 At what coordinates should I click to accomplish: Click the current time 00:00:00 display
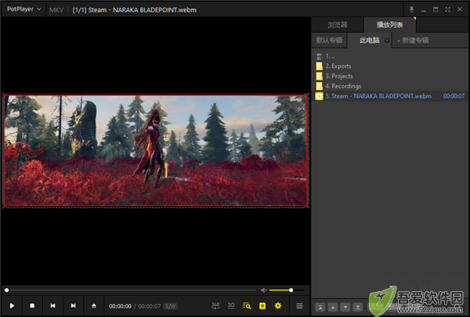(120, 306)
